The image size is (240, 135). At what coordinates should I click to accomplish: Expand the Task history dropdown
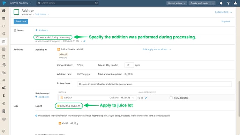click(42, 14)
